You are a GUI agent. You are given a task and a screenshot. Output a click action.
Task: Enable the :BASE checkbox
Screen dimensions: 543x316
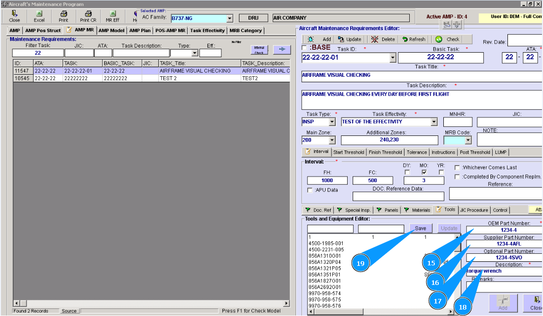(x=305, y=48)
